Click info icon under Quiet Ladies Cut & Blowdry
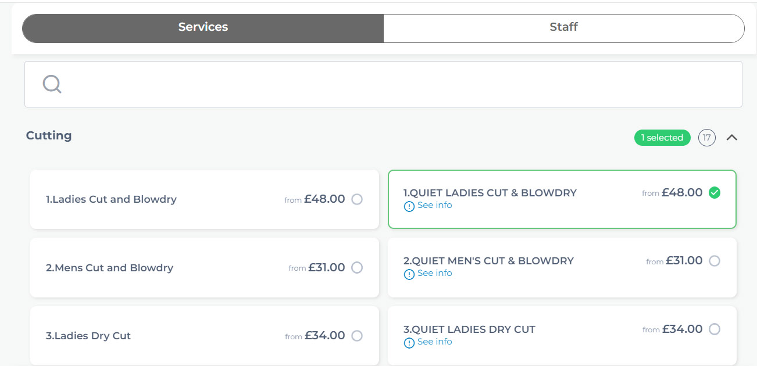Viewport: 757px width, 366px height. click(409, 206)
